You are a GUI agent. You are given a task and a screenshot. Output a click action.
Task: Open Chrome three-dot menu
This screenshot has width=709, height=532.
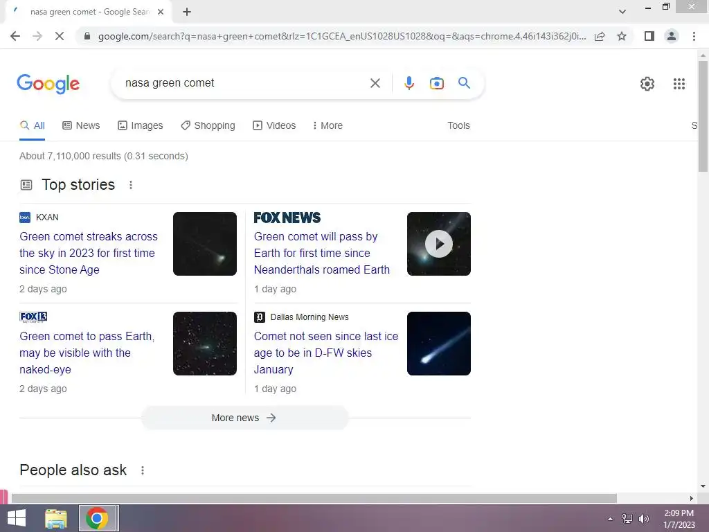(x=694, y=36)
